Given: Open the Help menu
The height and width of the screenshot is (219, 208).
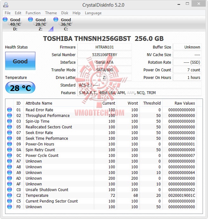Looking at the screenshot, I should [x=76, y=13].
